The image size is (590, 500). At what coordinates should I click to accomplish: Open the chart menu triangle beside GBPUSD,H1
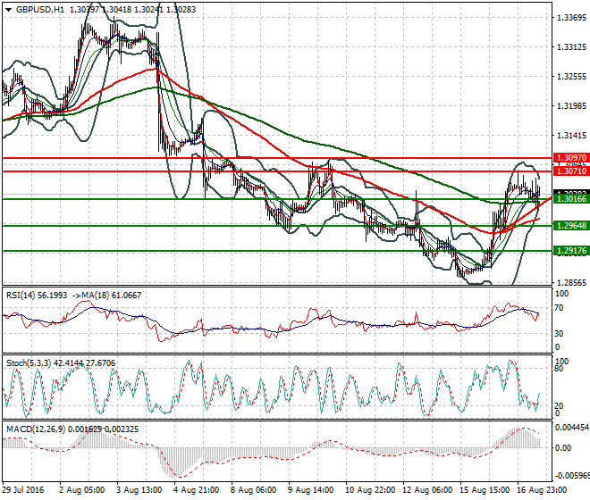pyautogui.click(x=8, y=10)
